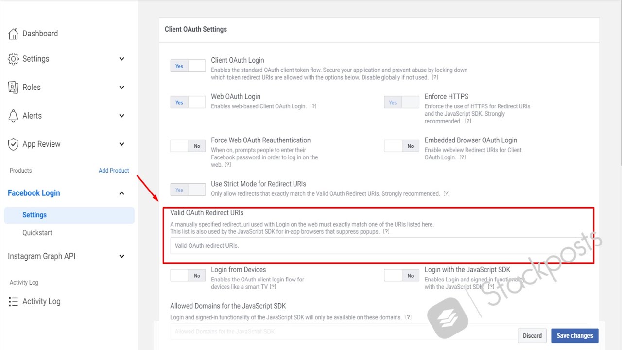Viewport: 622px width, 350px height.
Task: Open Instagram Graph API menu item
Action: coord(41,256)
